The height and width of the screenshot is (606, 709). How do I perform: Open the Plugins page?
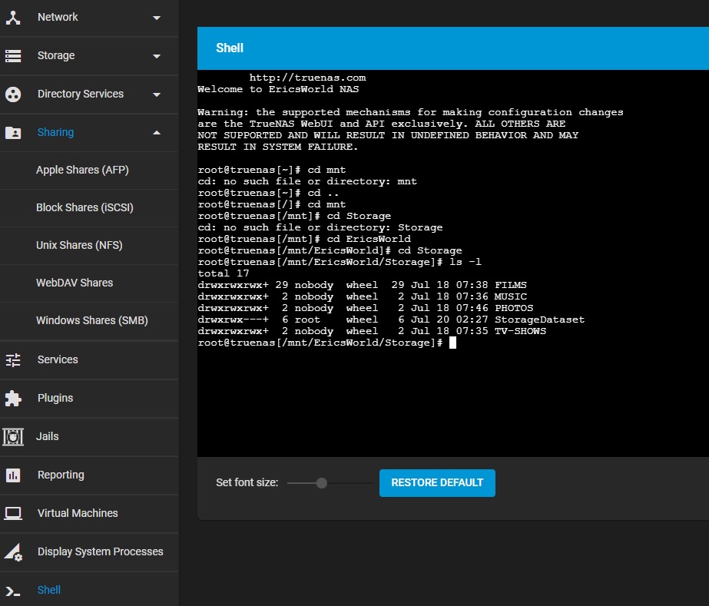(55, 398)
